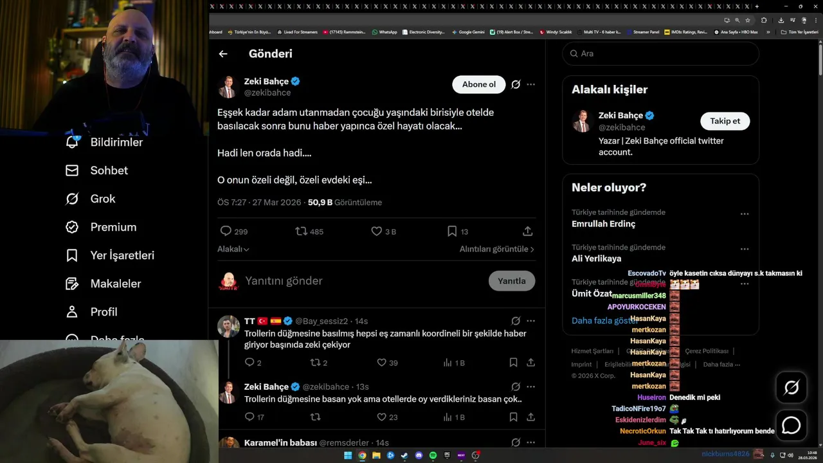823x463 pixels.
Task: Open options for Emrullah Erdinç trend
Action: (x=745, y=213)
